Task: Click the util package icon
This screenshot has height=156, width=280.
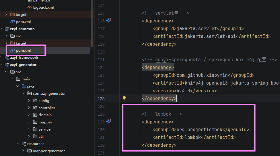Action: [x=35, y=136]
